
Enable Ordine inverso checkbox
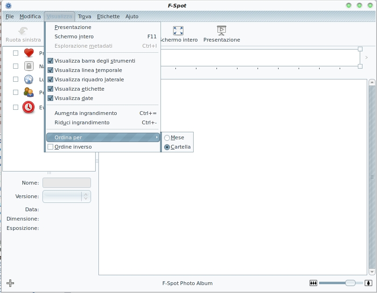(50, 147)
